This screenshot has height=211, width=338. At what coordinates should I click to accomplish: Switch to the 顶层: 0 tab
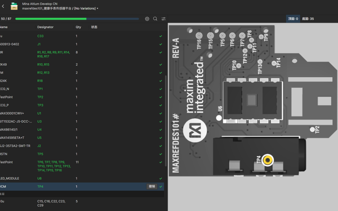pyautogui.click(x=293, y=19)
